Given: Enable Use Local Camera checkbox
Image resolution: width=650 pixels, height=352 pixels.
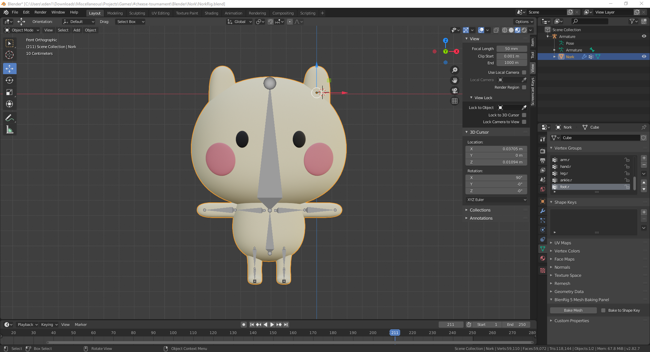Looking at the screenshot, I should 524,72.
